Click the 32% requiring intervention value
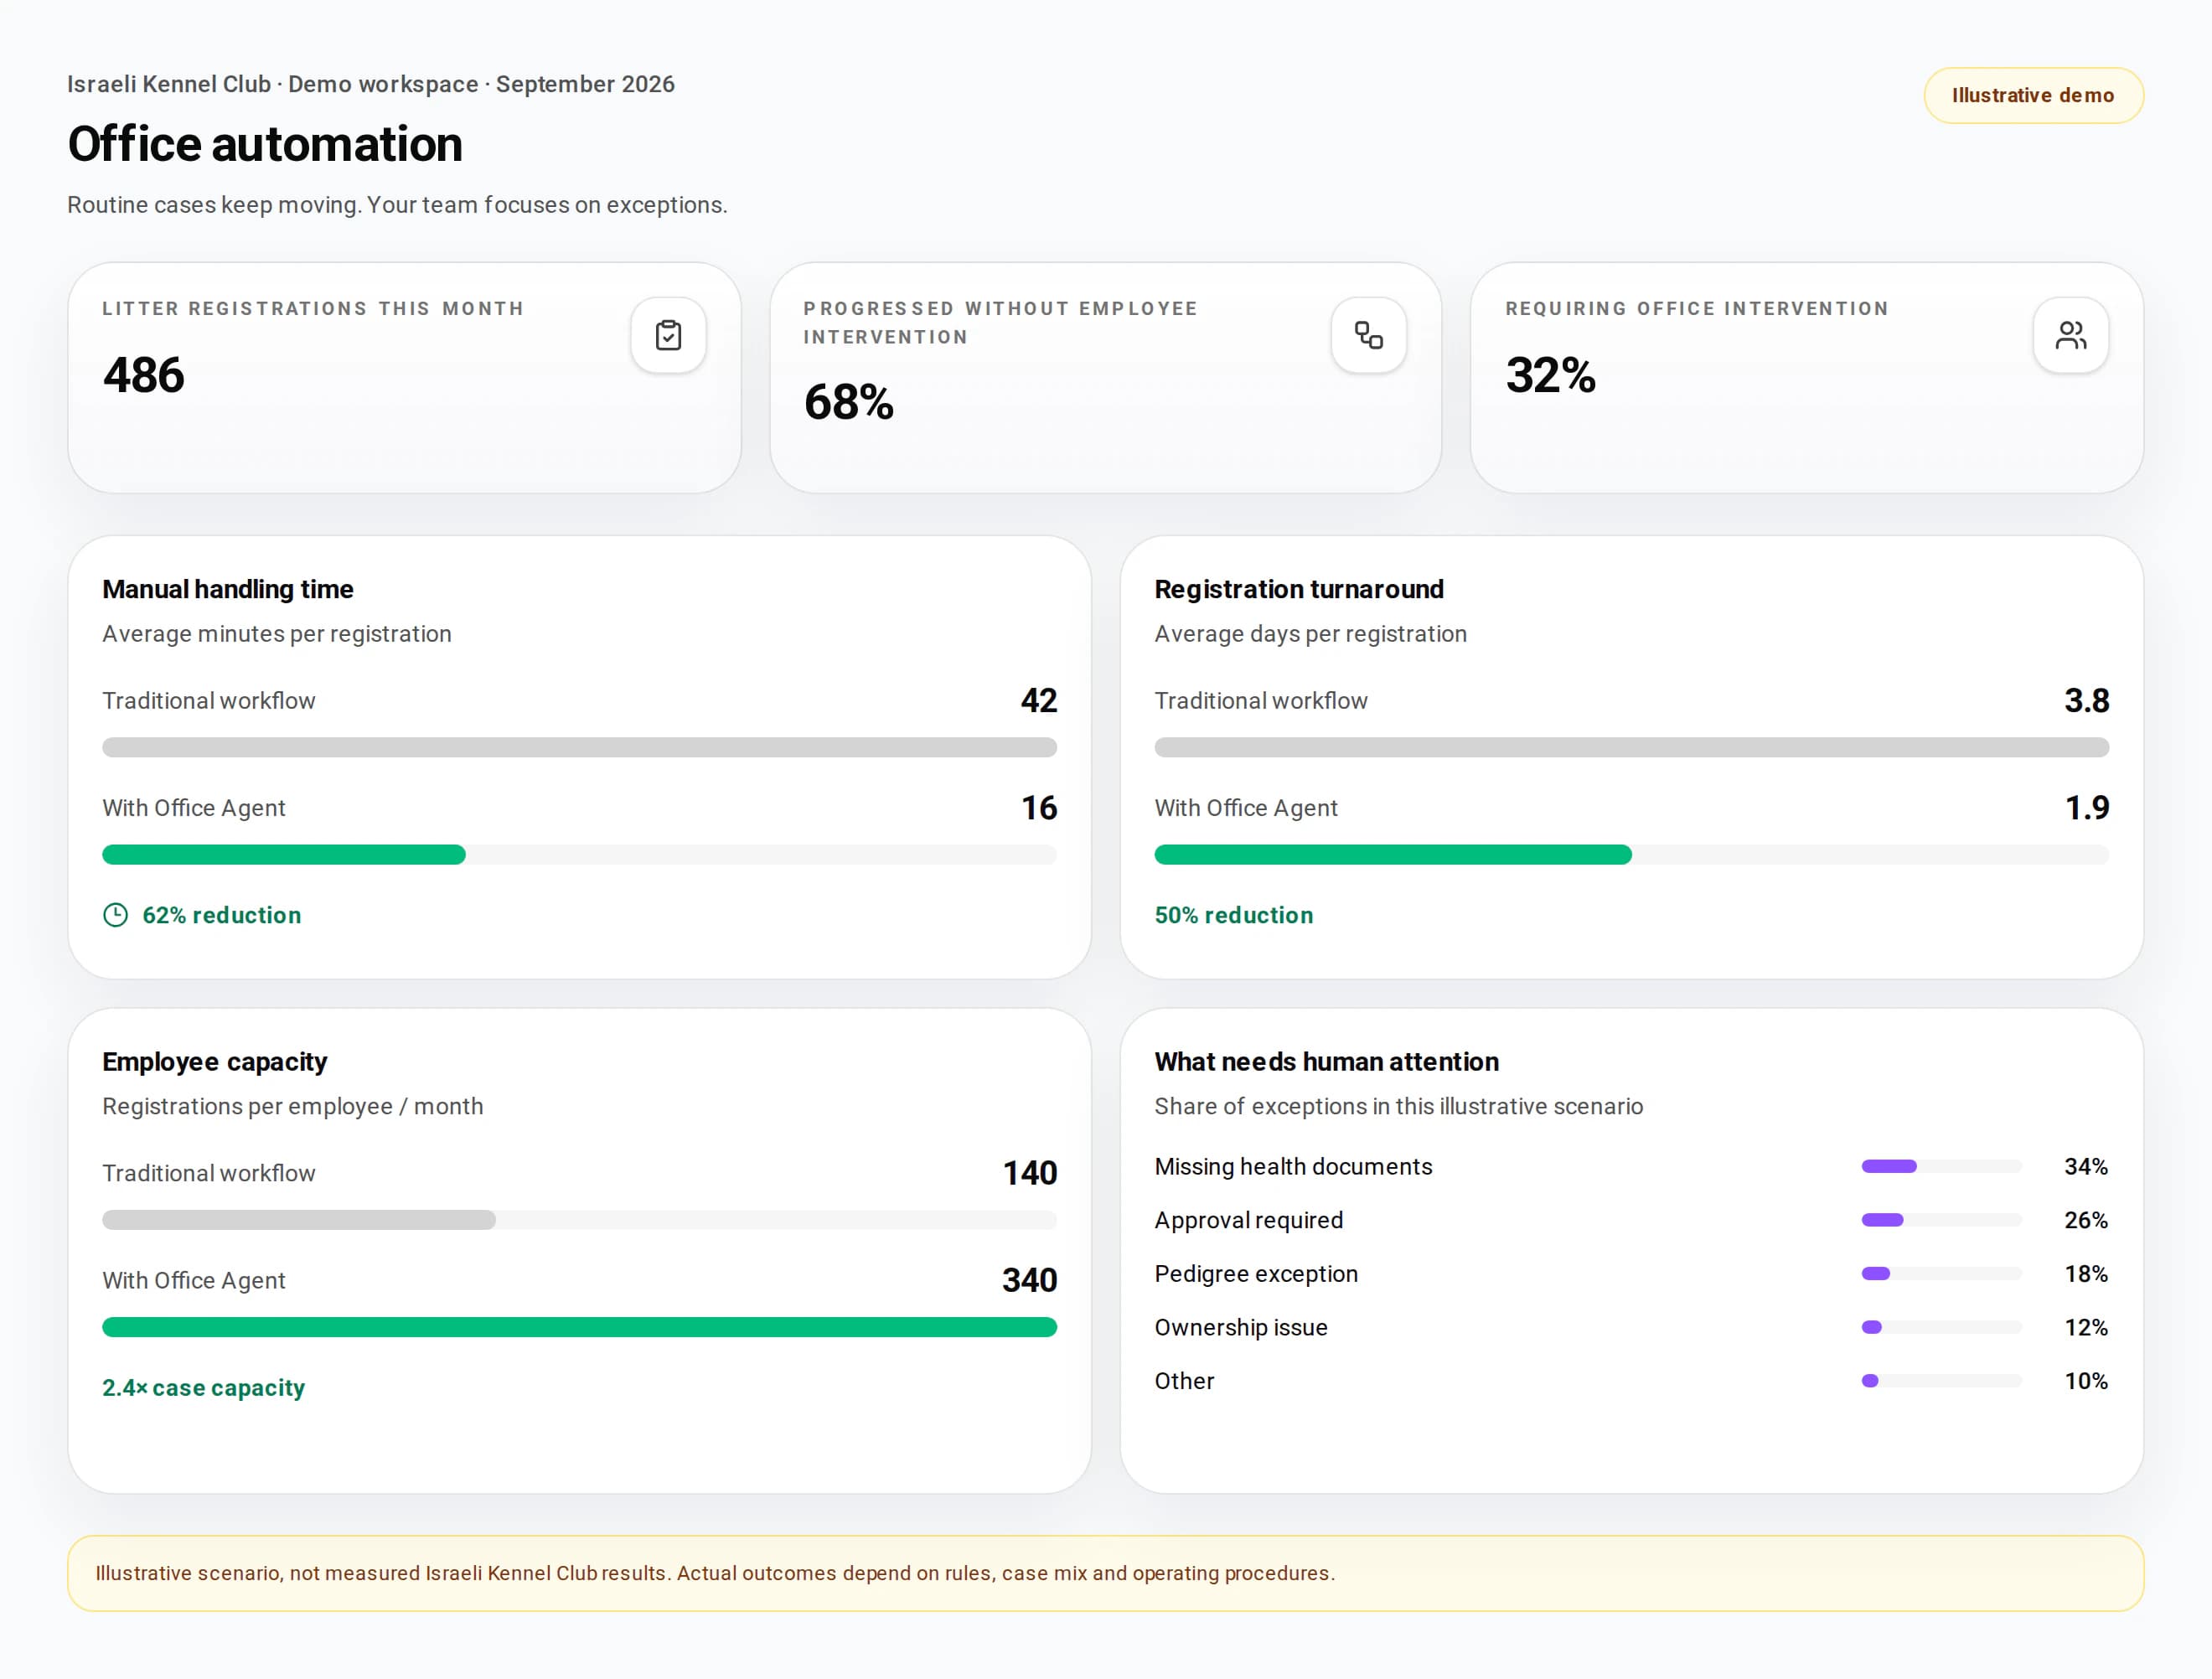2212x1679 pixels. coord(1550,375)
